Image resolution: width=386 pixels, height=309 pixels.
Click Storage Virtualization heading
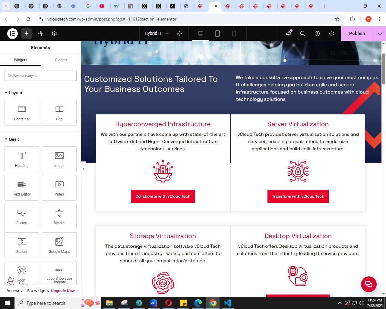pyautogui.click(x=163, y=236)
